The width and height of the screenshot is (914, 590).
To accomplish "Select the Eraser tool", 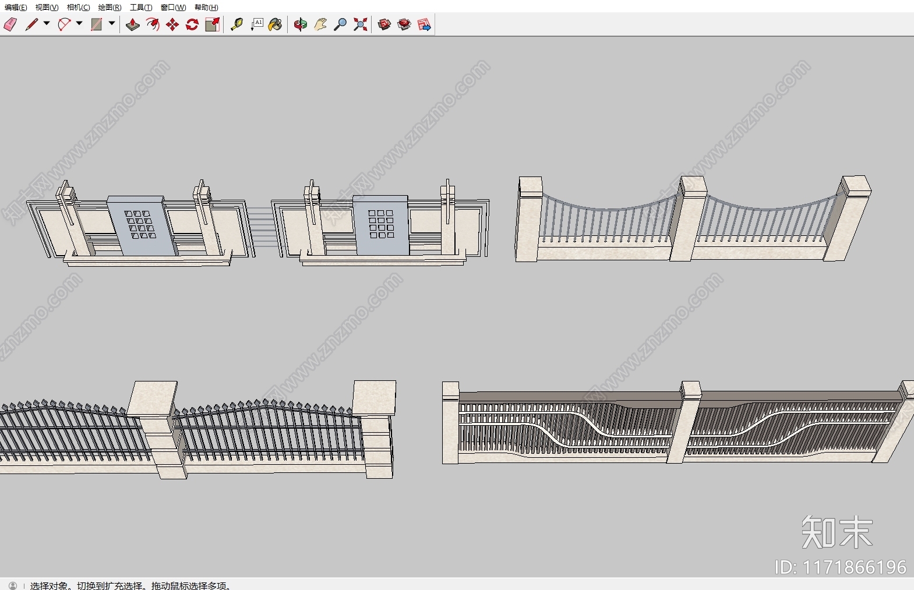I will point(10,24).
